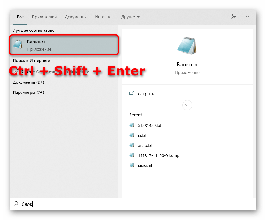Click the Блокнот title in preview pane
266x220 pixels.
[187, 65]
